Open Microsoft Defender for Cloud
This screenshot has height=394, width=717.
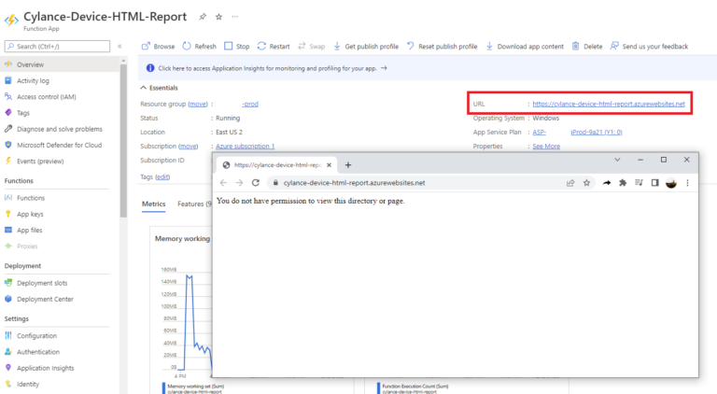pos(60,145)
